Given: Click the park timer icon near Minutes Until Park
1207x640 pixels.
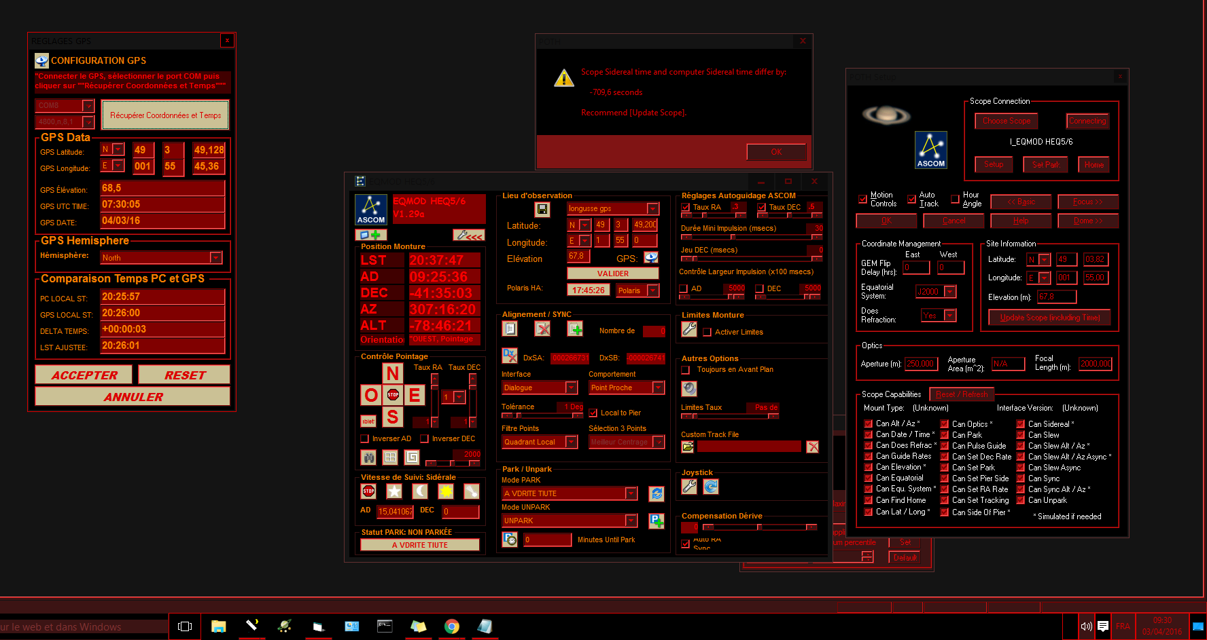Looking at the screenshot, I should tap(510, 539).
